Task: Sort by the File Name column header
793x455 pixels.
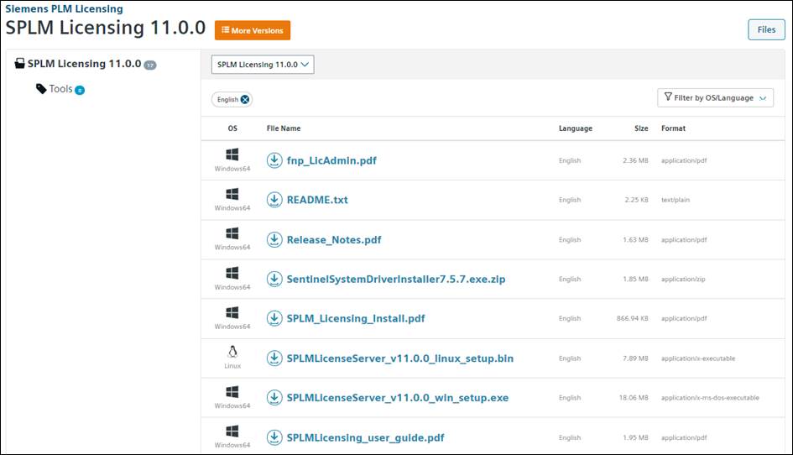Action: pyautogui.click(x=283, y=128)
